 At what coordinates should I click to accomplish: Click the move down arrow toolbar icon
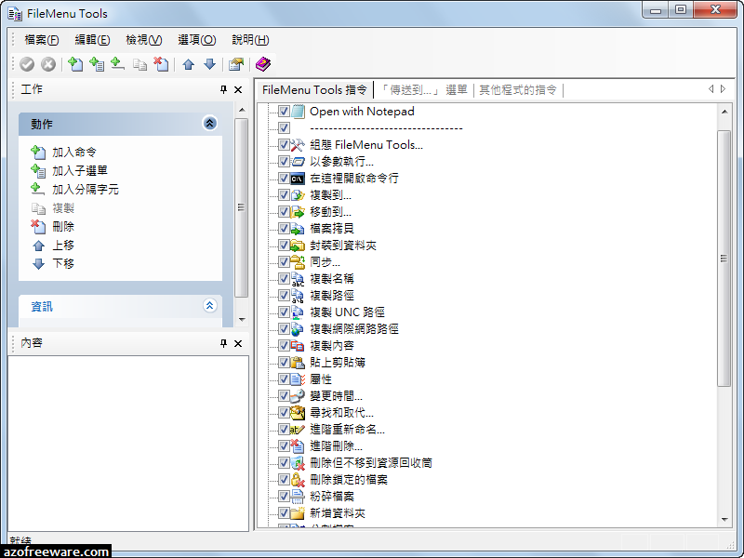210,64
